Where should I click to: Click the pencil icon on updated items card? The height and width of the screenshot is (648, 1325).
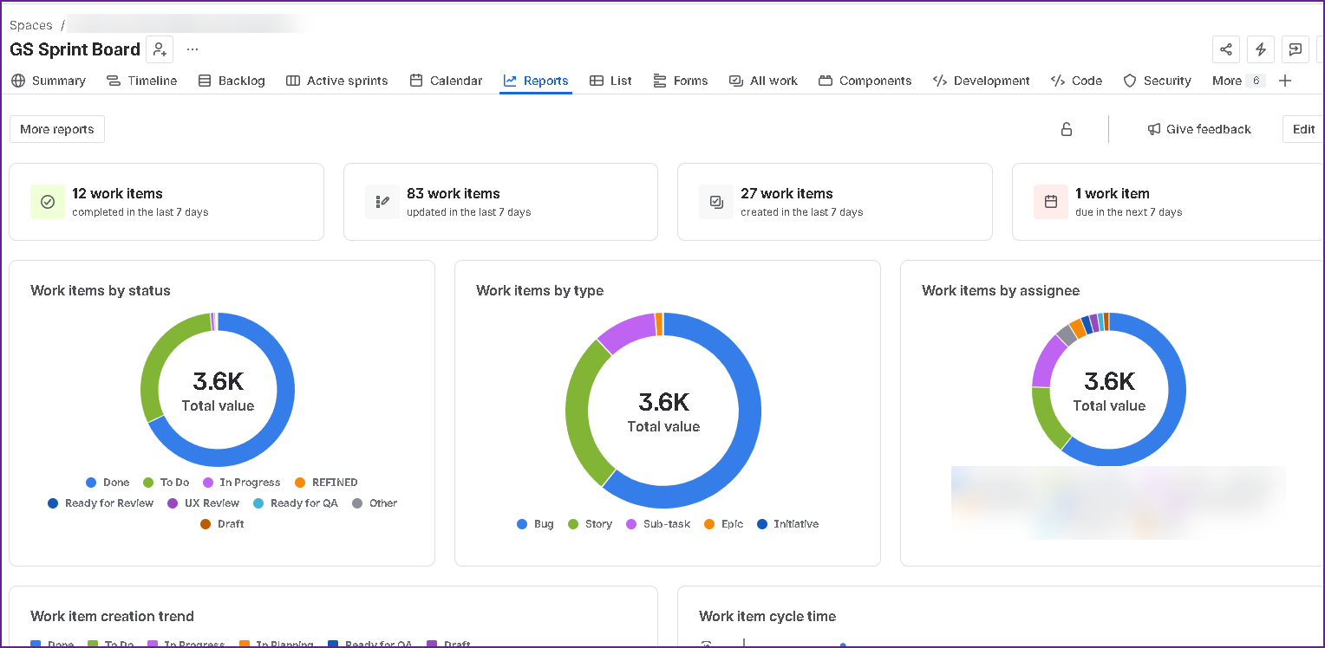click(382, 202)
